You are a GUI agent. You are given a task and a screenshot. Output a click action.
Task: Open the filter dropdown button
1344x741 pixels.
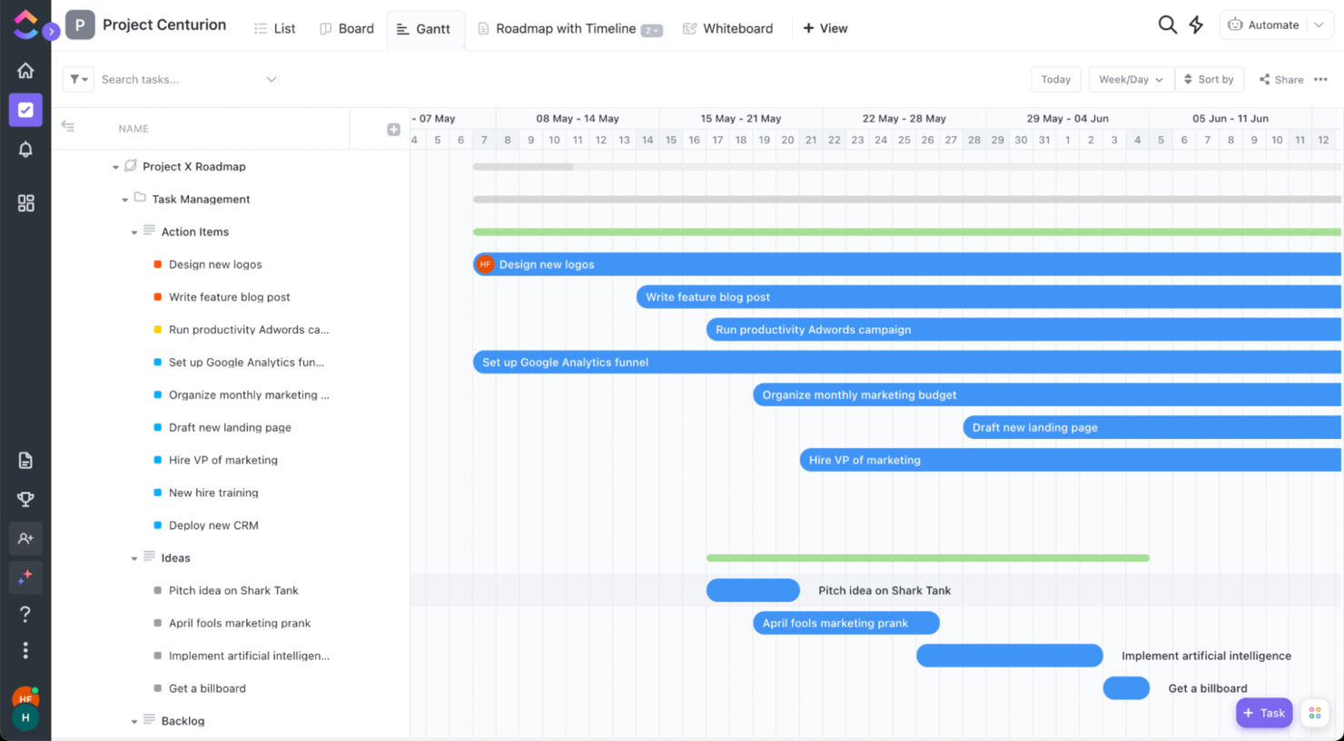[78, 80]
